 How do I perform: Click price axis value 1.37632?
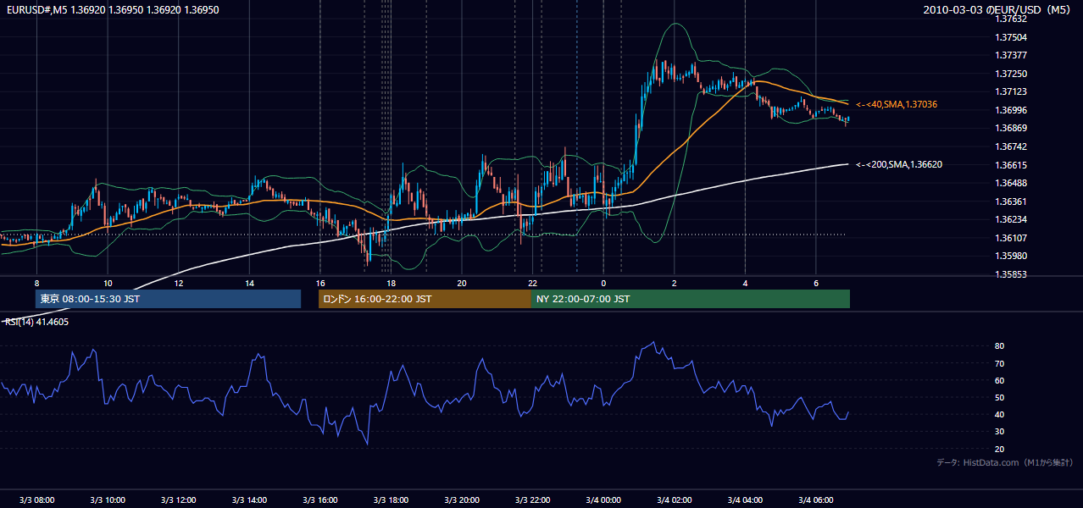1010,19
